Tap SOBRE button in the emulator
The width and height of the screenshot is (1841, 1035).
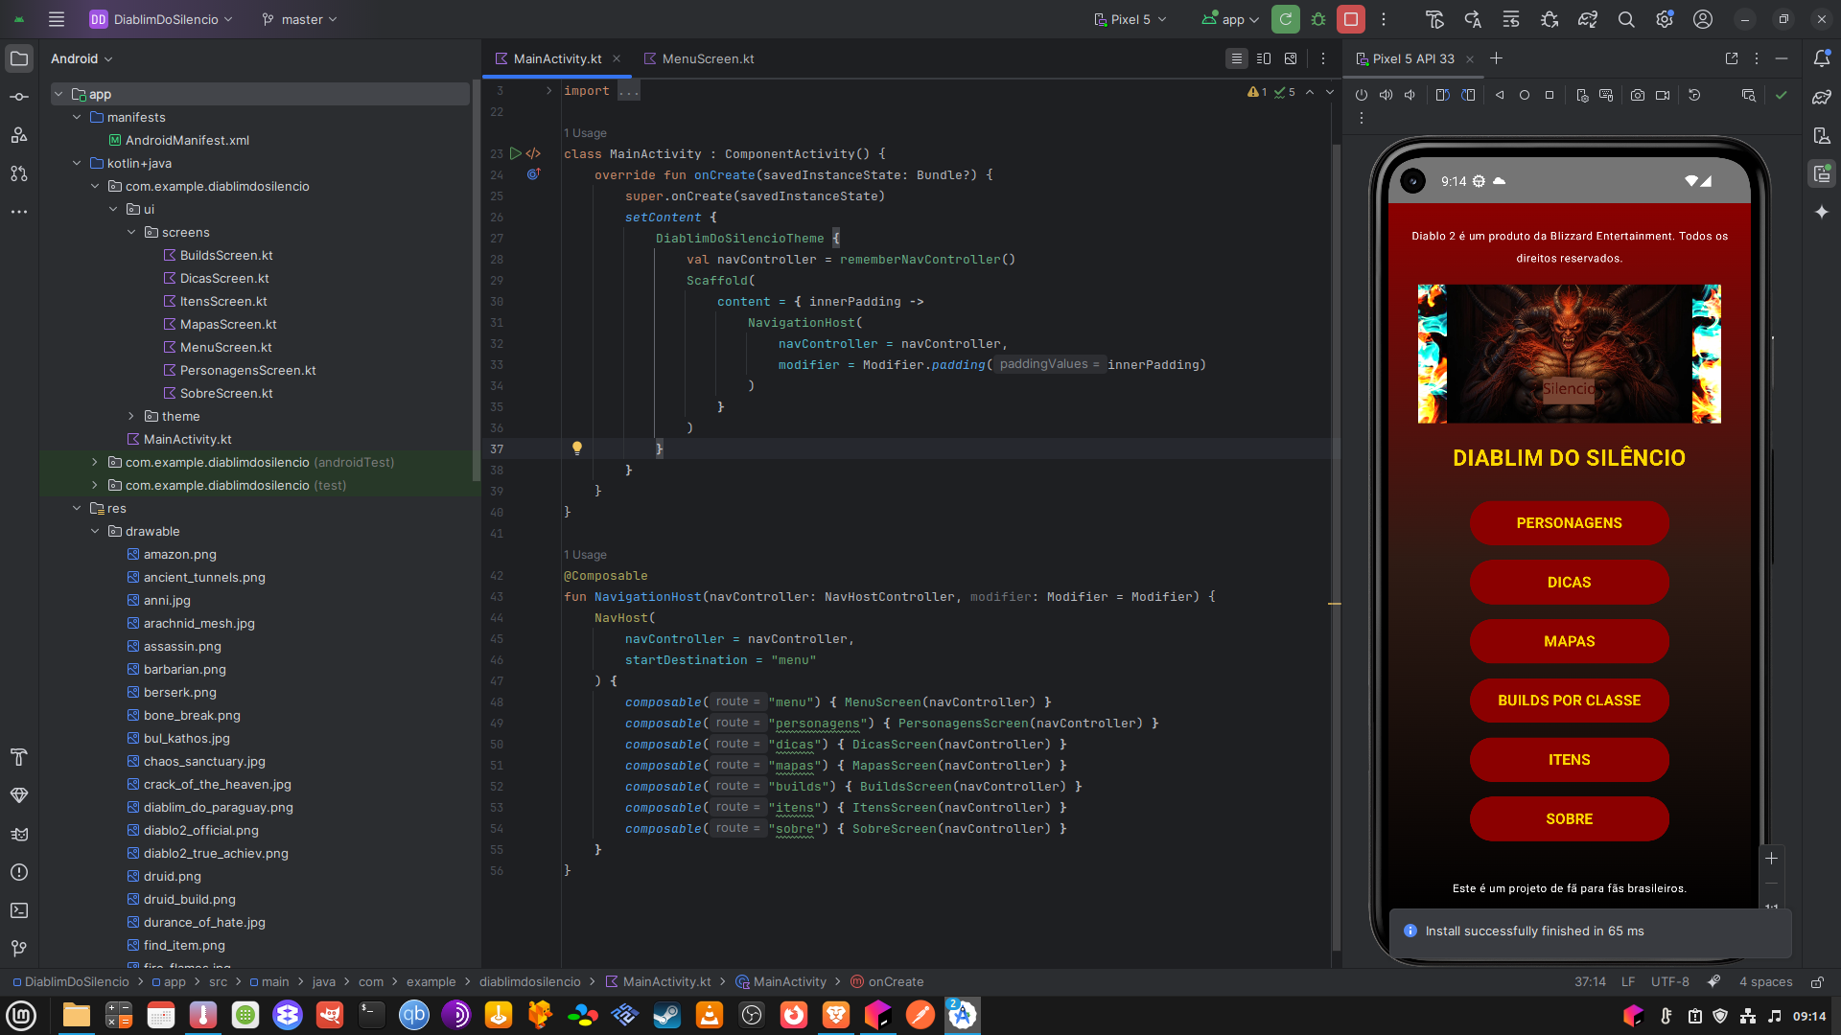(1569, 819)
